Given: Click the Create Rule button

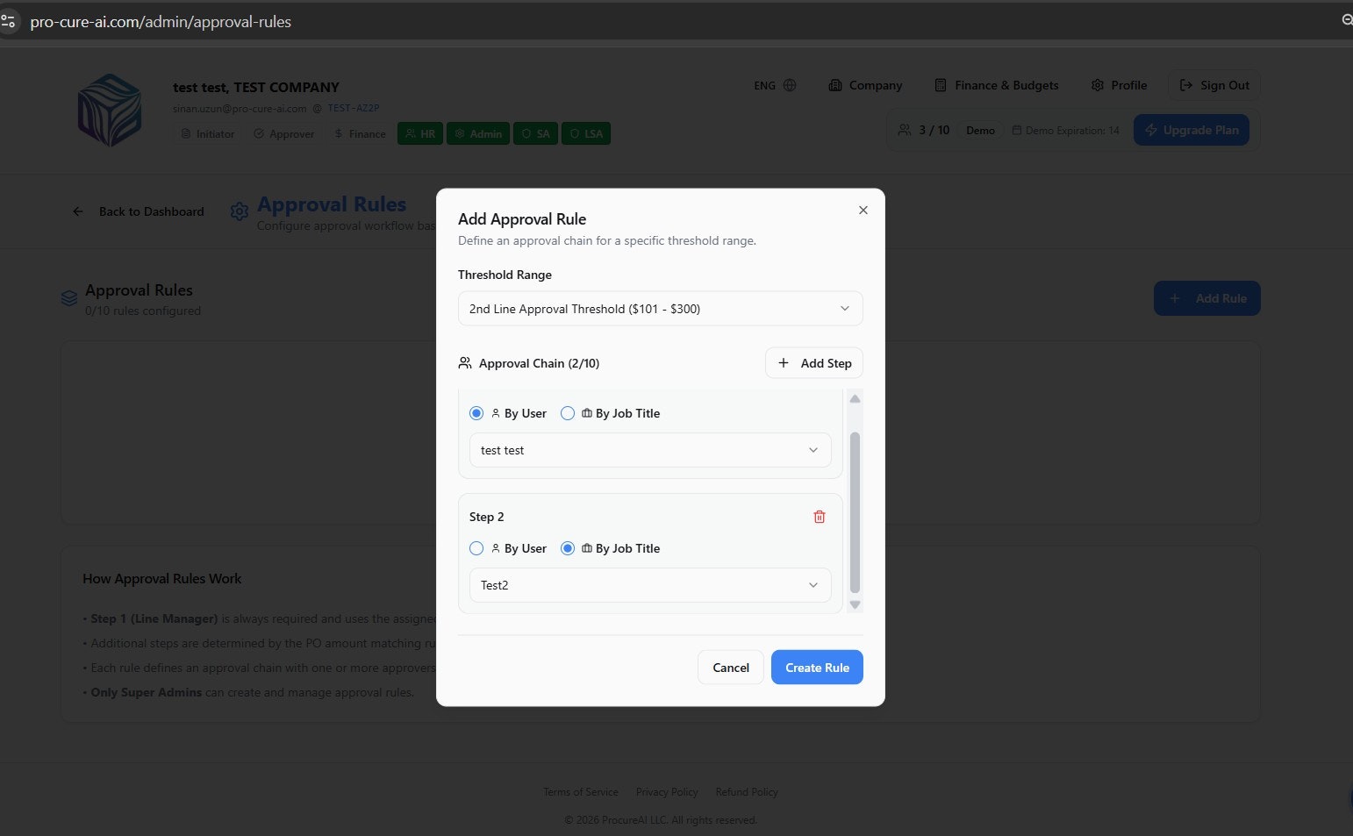Looking at the screenshot, I should [817, 668].
